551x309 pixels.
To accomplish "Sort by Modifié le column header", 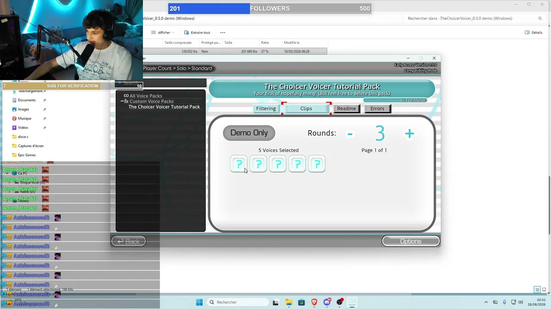I will click(x=292, y=43).
